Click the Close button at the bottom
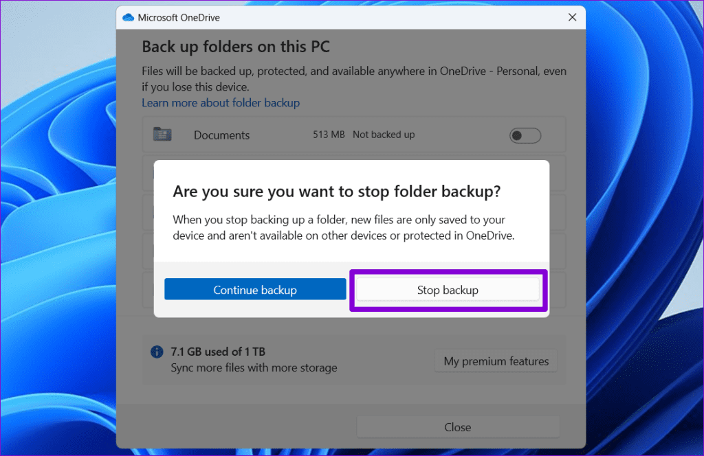 458,426
